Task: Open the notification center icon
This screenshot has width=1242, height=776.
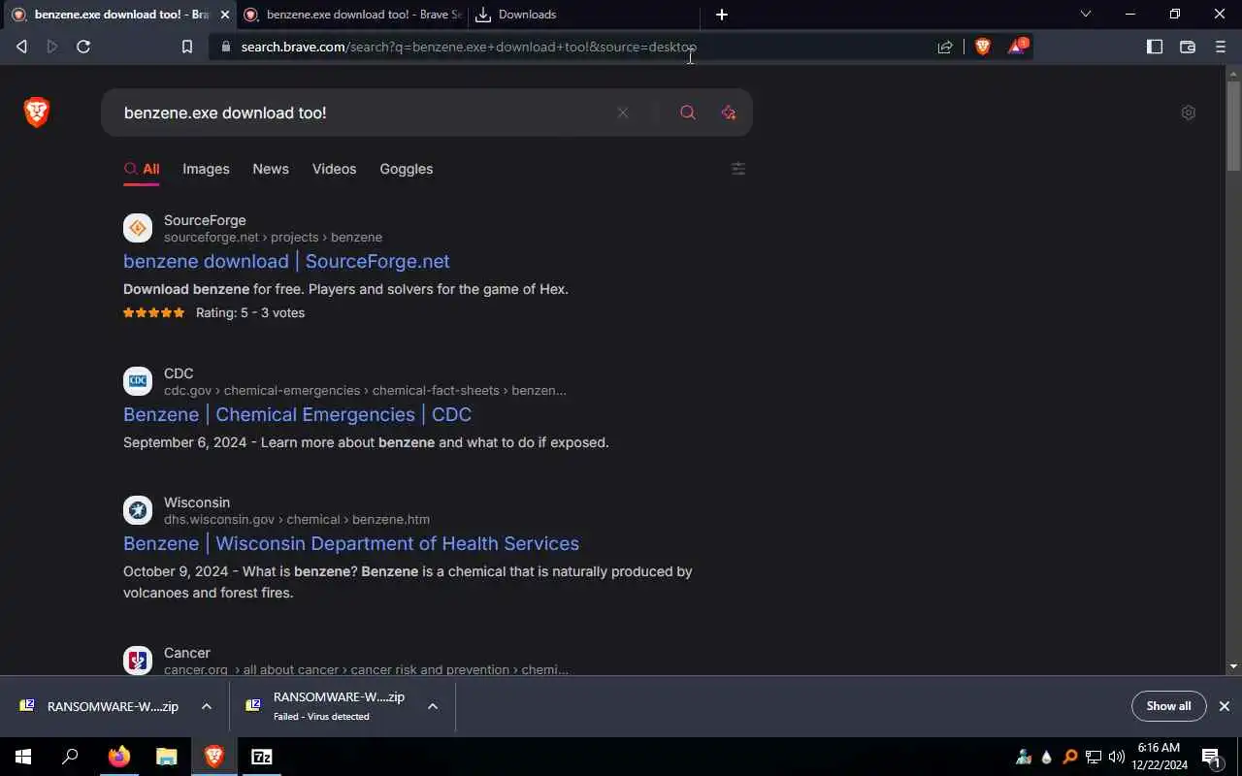Action: 1212,757
